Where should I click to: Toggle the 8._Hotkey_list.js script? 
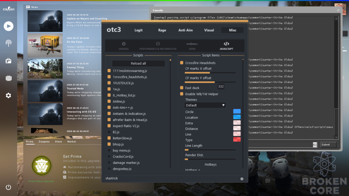click(109, 95)
